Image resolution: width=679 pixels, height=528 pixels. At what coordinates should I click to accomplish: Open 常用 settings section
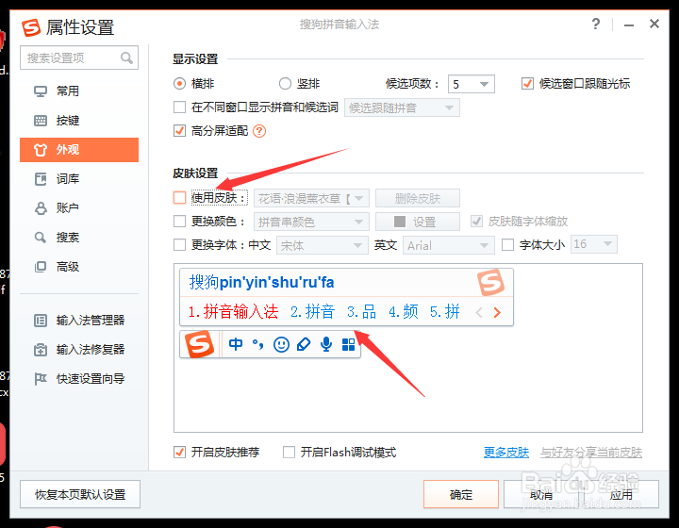click(x=79, y=91)
